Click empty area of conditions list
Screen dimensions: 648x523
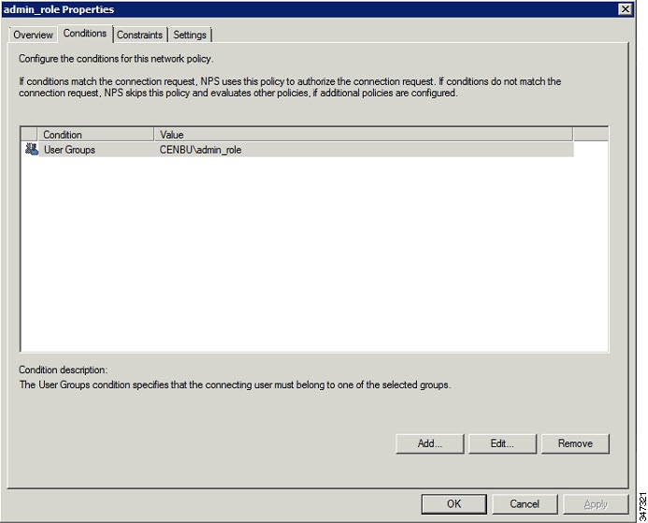coord(314,254)
